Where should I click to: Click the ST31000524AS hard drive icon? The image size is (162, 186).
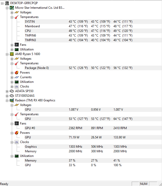coord(12,96)
